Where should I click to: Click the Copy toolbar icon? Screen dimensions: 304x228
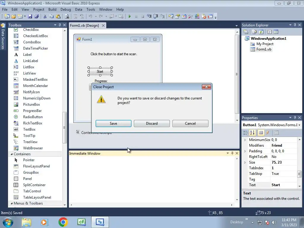click(51, 17)
